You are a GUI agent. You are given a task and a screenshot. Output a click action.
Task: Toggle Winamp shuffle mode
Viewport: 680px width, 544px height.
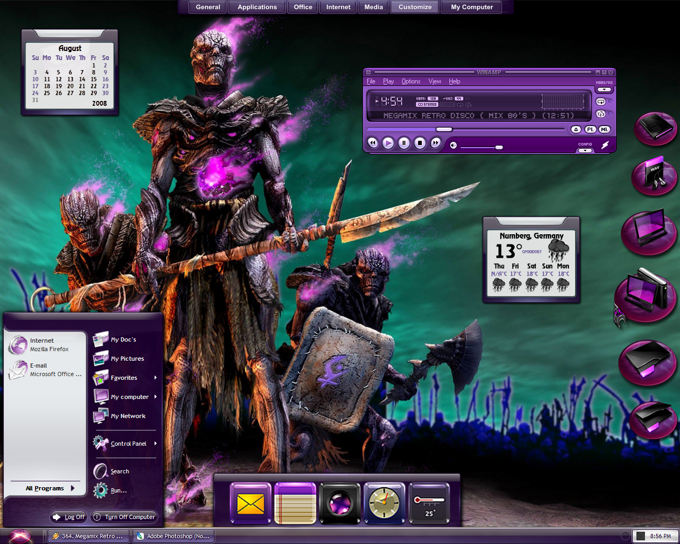pyautogui.click(x=601, y=114)
